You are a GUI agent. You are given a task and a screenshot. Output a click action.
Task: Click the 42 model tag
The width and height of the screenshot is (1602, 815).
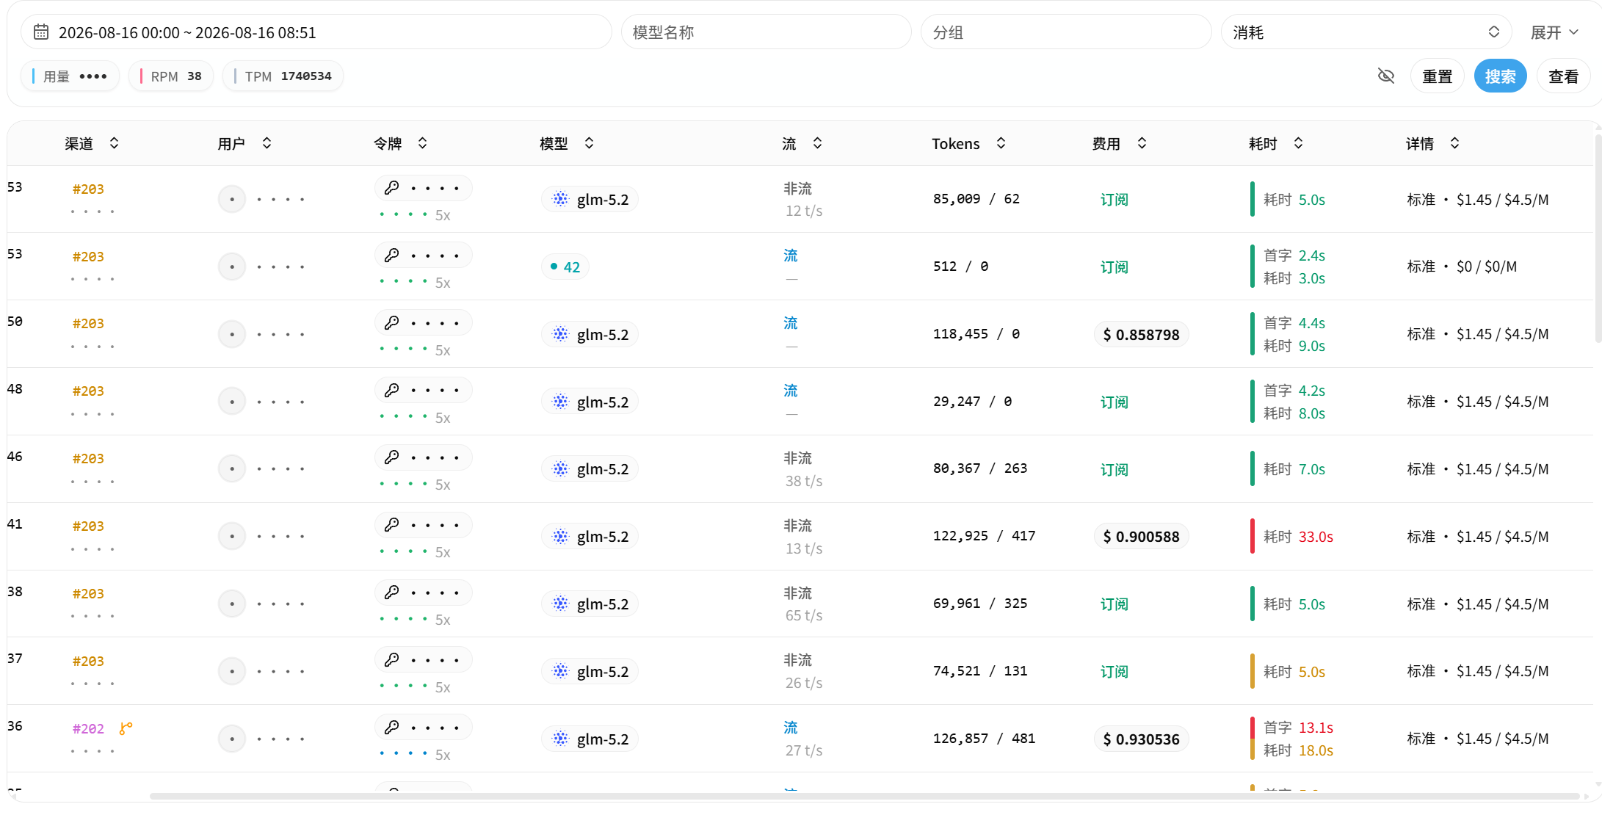point(565,267)
